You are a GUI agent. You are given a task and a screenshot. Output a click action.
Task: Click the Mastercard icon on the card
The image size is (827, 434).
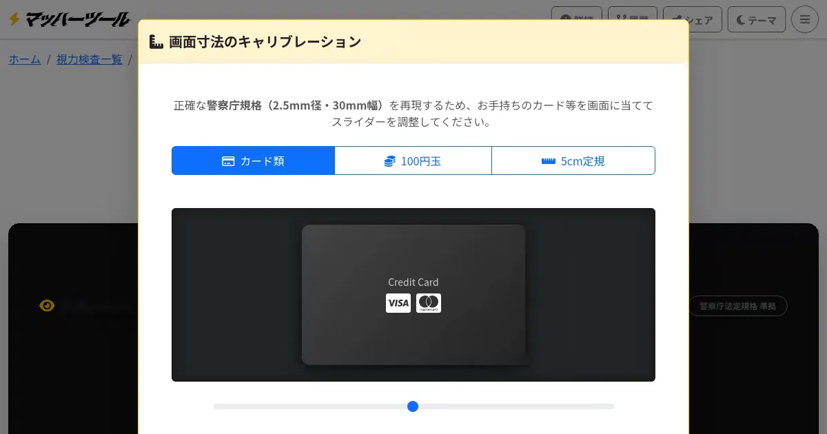click(429, 303)
